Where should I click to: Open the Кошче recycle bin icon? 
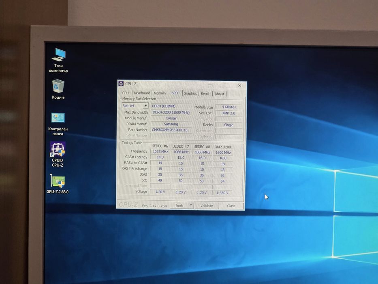pyautogui.click(x=58, y=89)
